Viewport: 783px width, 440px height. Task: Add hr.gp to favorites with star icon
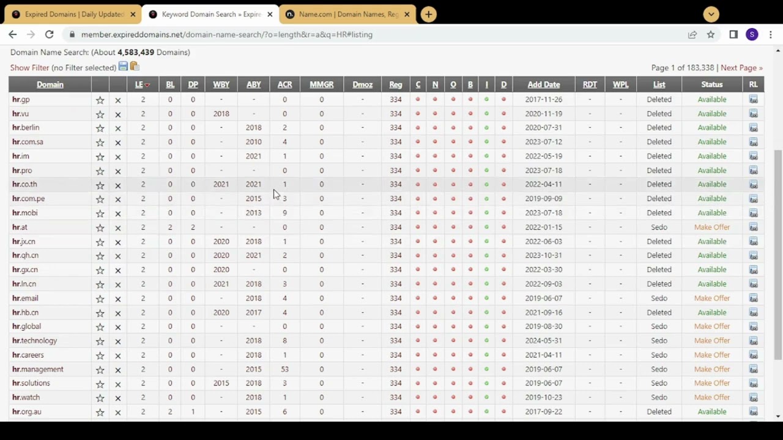(x=100, y=100)
